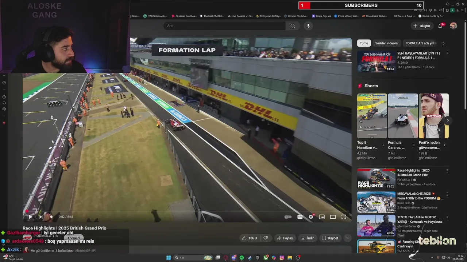Skip to the next video

(x=41, y=217)
